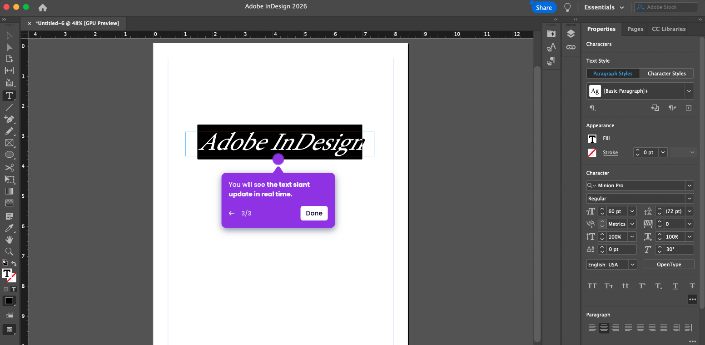
Task: Click the Adobe Stock search field
Action: point(666,7)
